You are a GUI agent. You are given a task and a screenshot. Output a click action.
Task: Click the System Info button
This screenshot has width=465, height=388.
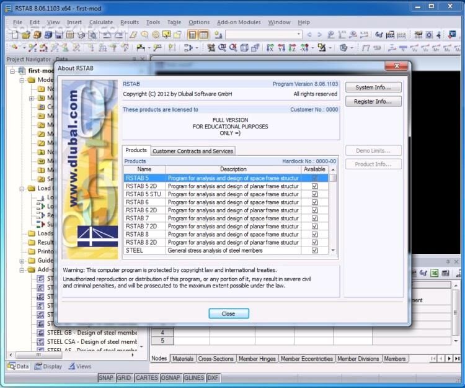pos(373,88)
